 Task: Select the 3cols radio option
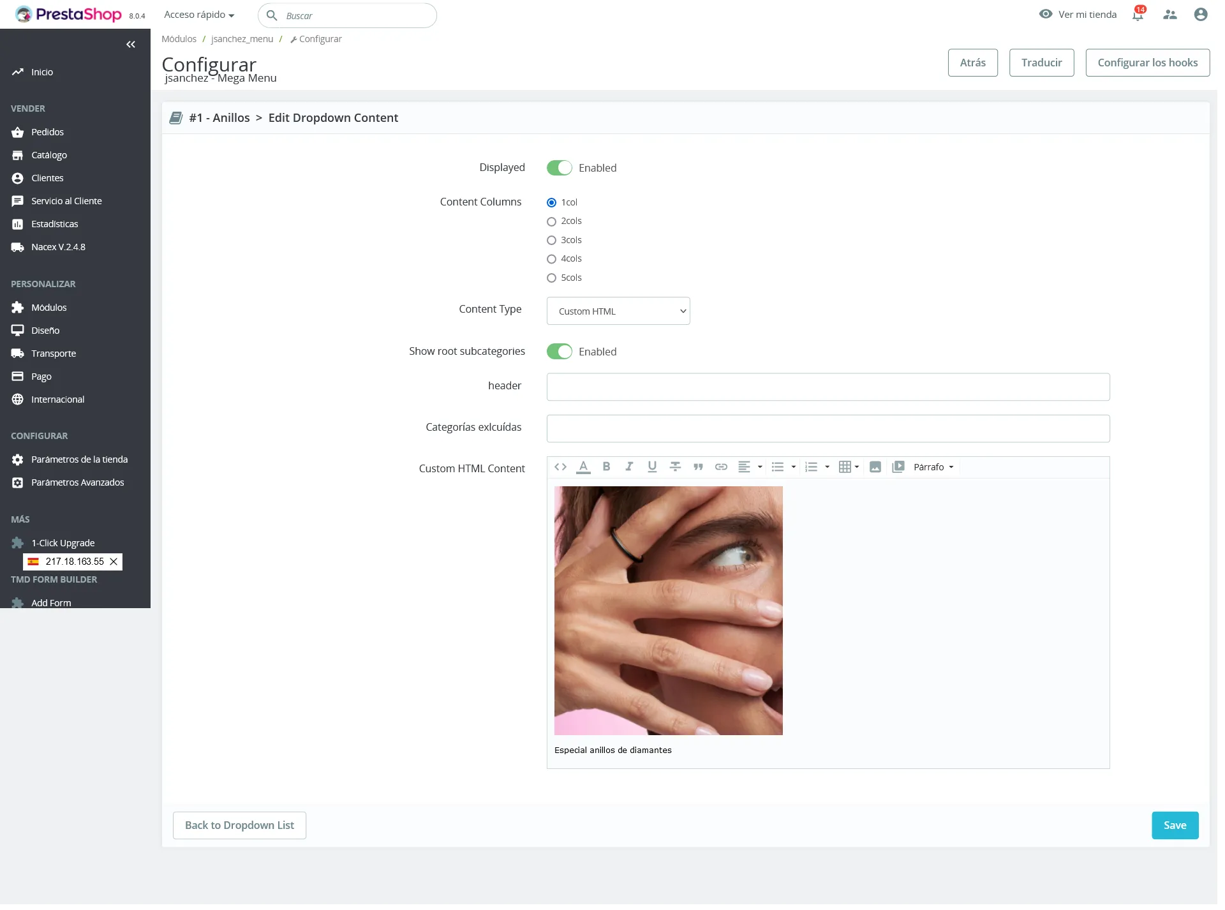click(552, 241)
